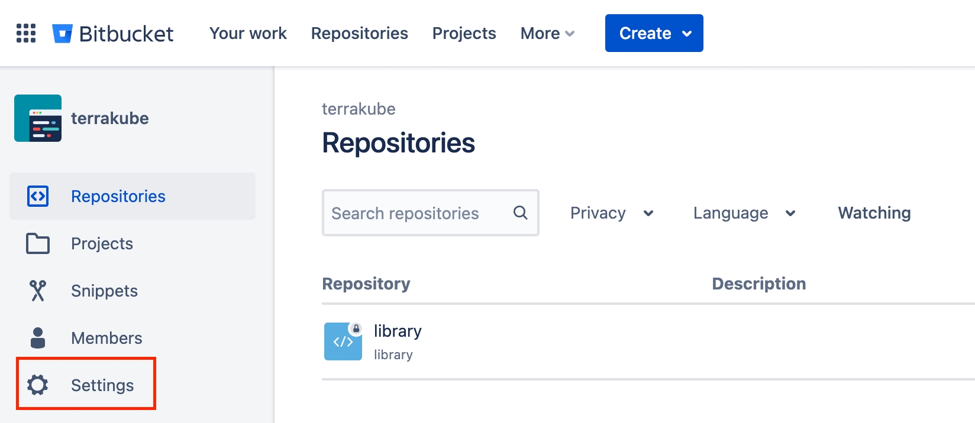The height and width of the screenshot is (423, 975).
Task: Click the search magnifier icon
Action: point(520,213)
